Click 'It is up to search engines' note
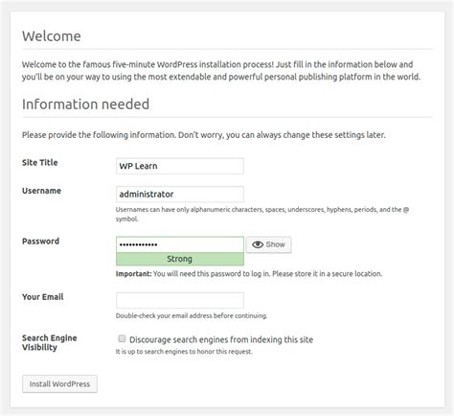Screen dimensions: 454x416 tap(184, 352)
